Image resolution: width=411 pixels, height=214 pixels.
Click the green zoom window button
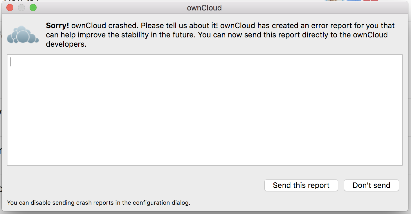(33, 8)
